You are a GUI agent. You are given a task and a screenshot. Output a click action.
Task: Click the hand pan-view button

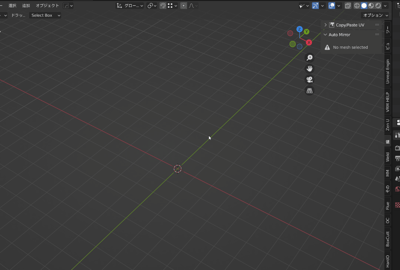point(310,69)
